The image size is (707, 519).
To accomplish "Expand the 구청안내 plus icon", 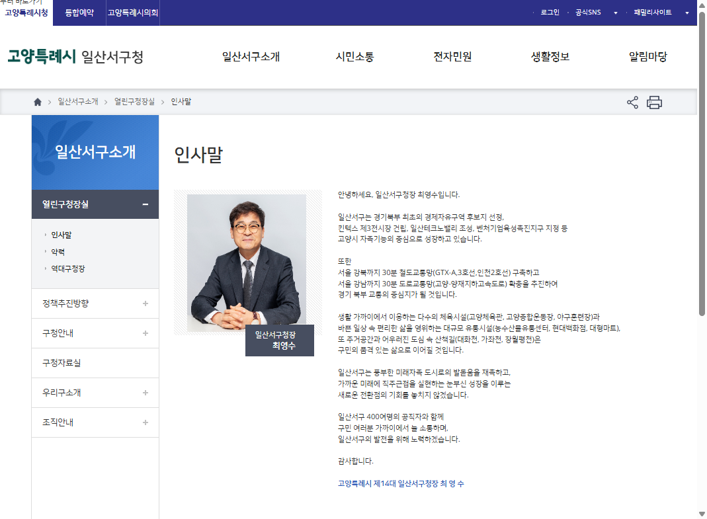I will tap(146, 333).
